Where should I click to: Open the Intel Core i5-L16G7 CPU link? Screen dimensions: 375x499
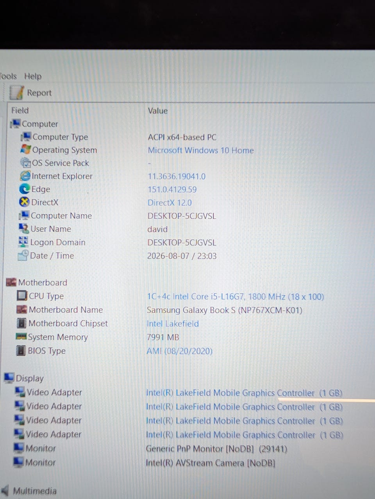[235, 297]
